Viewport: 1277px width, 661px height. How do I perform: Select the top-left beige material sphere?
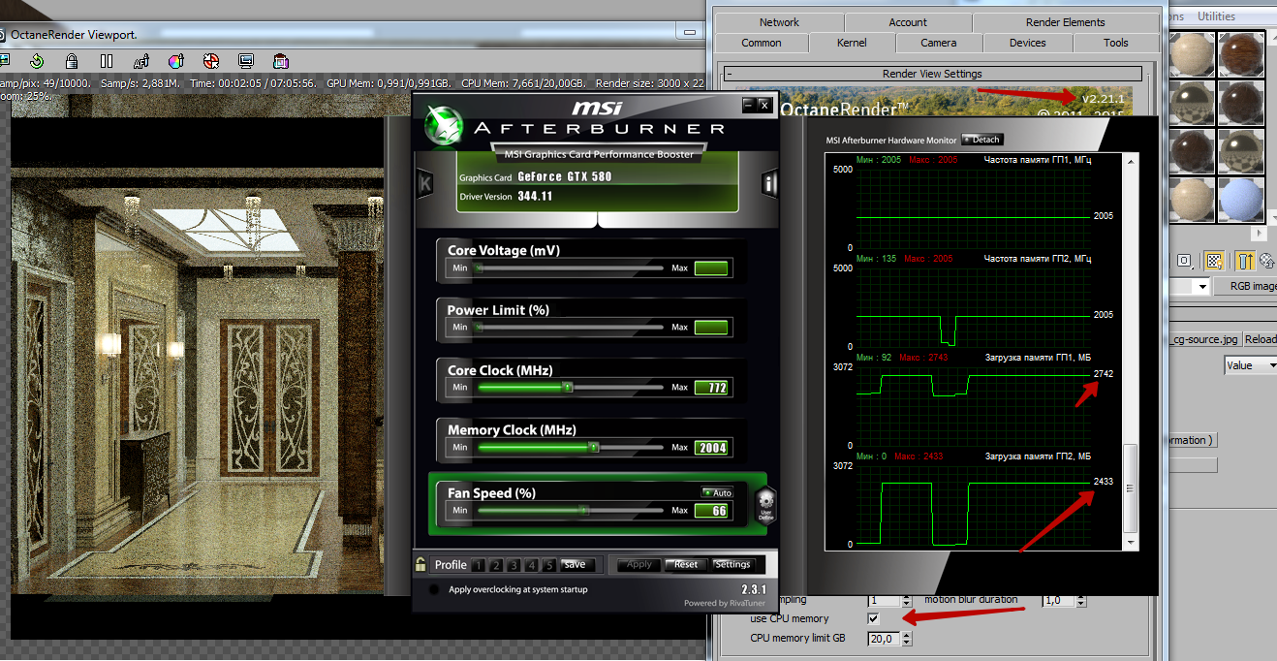(x=1192, y=55)
